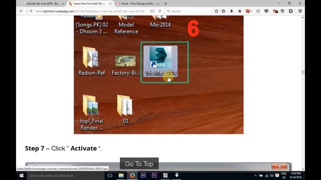The image size is (321, 180).
Task: Click the ENG US language indicator
Action: (284, 175)
